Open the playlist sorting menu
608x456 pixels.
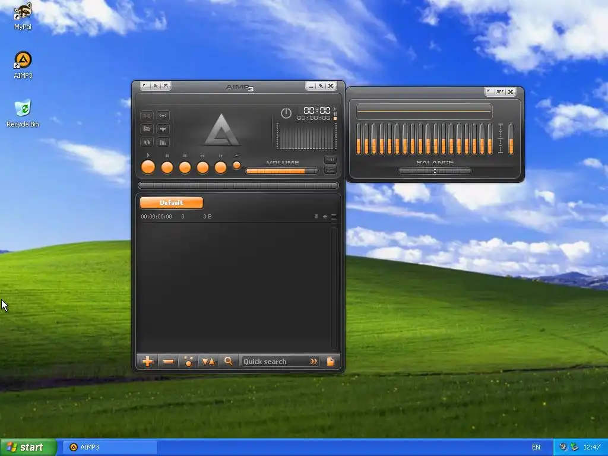(208, 362)
